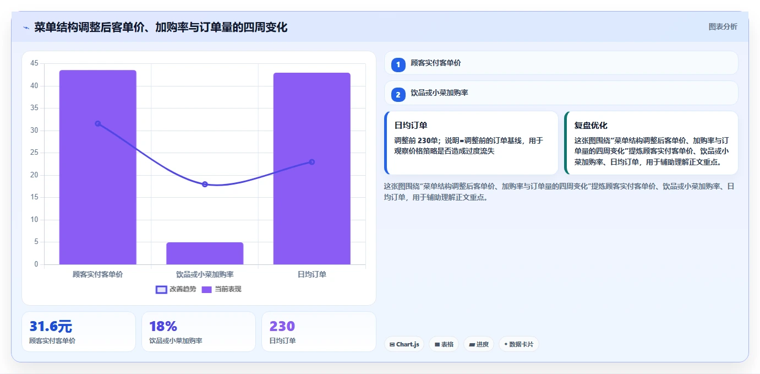Click the icon in the 表格 tag

pyautogui.click(x=437, y=344)
